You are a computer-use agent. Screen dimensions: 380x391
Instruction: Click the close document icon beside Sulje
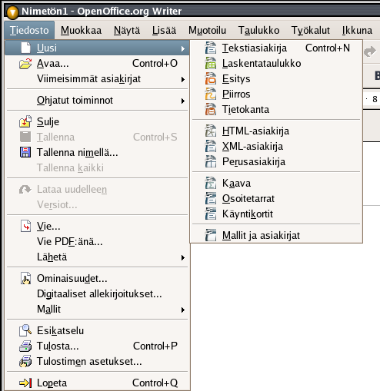point(25,121)
